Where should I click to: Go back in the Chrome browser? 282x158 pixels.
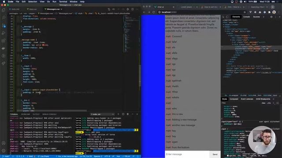click(x=144, y=12)
